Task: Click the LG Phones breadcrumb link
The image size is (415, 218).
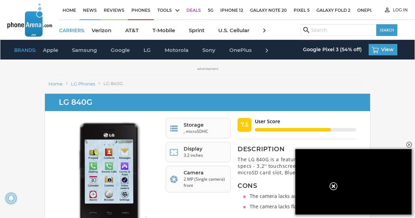Action: (x=83, y=84)
